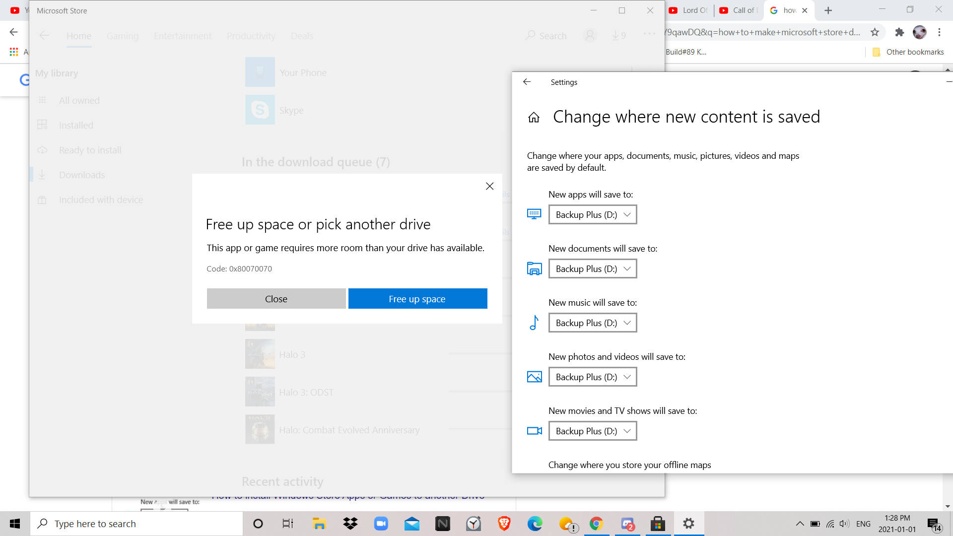Open New photos and videos save dropdown
This screenshot has height=536, width=953.
pos(593,377)
